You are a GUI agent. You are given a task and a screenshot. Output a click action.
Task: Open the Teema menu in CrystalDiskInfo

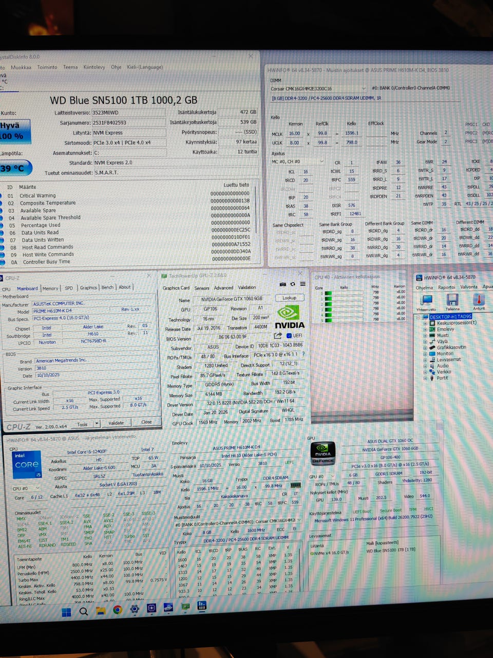point(70,67)
